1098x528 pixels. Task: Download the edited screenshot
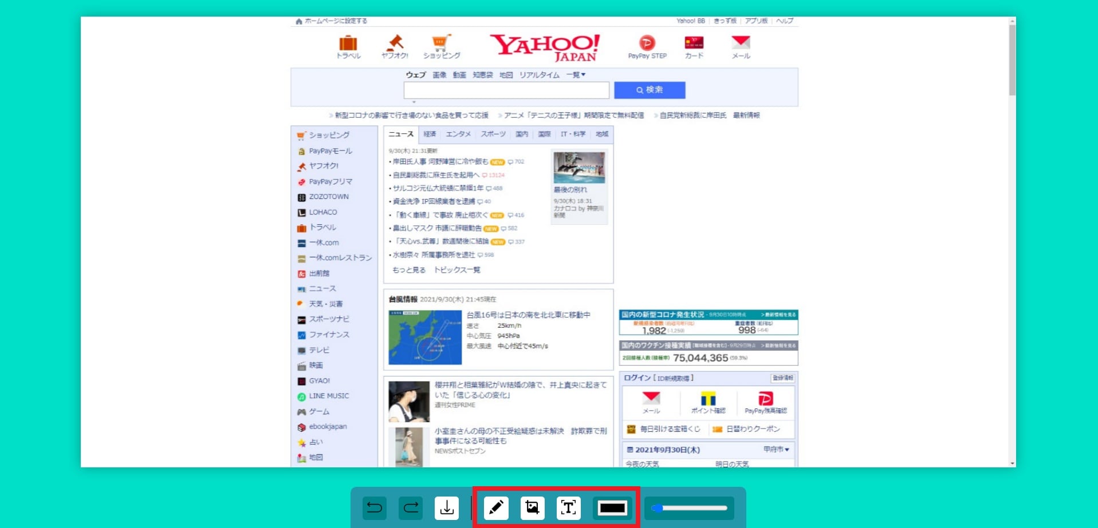pos(447,507)
